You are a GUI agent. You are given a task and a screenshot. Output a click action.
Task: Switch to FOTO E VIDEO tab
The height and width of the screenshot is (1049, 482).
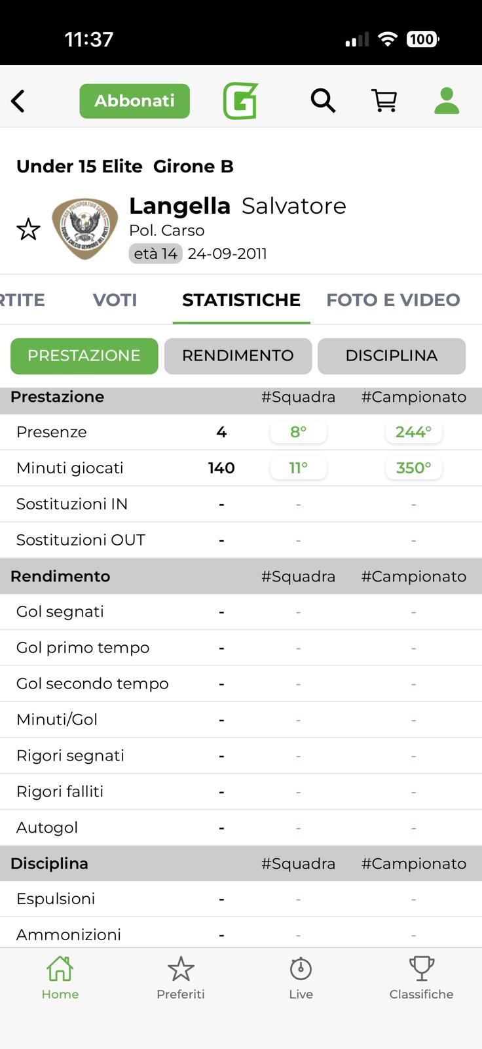pos(393,300)
